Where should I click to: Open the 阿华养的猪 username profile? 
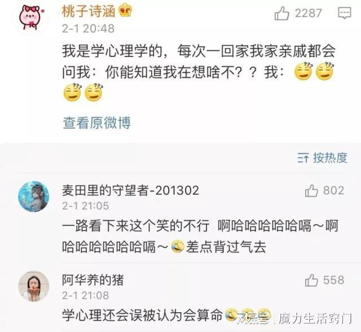93,280
